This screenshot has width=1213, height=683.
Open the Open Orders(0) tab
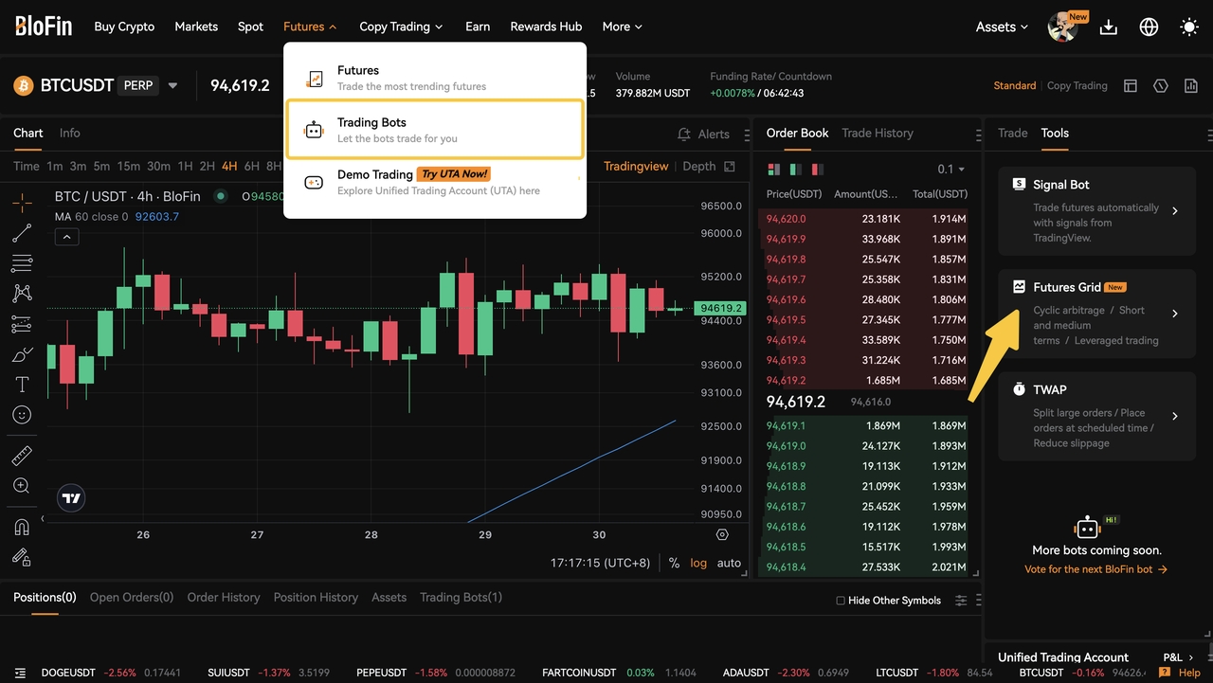[x=132, y=598]
